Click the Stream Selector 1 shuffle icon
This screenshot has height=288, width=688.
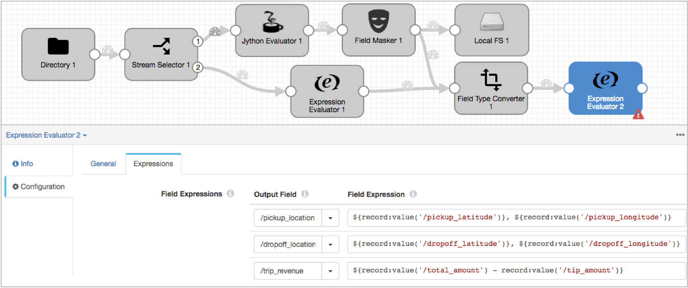point(161,46)
